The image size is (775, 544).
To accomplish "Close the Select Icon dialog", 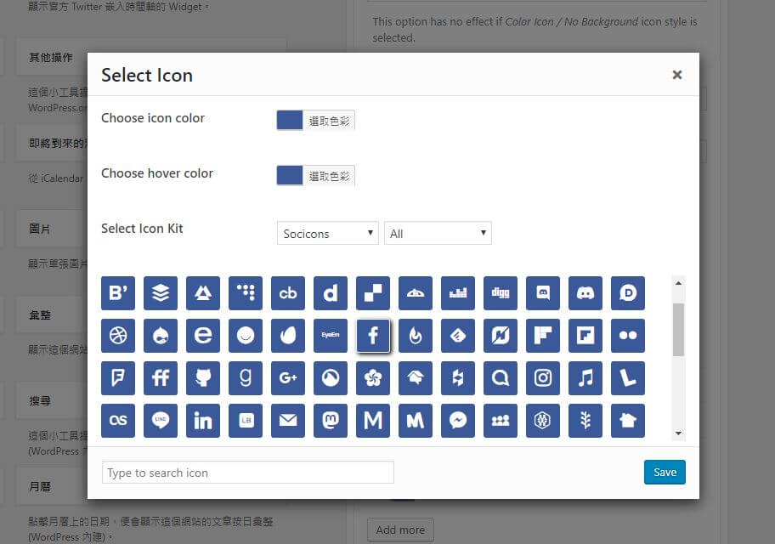I will 677,75.
